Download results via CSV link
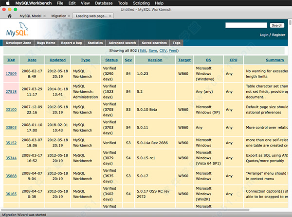 [x=163, y=50]
